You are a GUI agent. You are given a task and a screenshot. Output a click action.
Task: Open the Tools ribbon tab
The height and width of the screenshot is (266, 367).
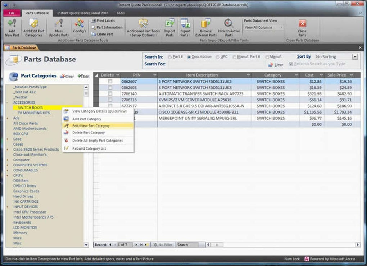point(121,13)
